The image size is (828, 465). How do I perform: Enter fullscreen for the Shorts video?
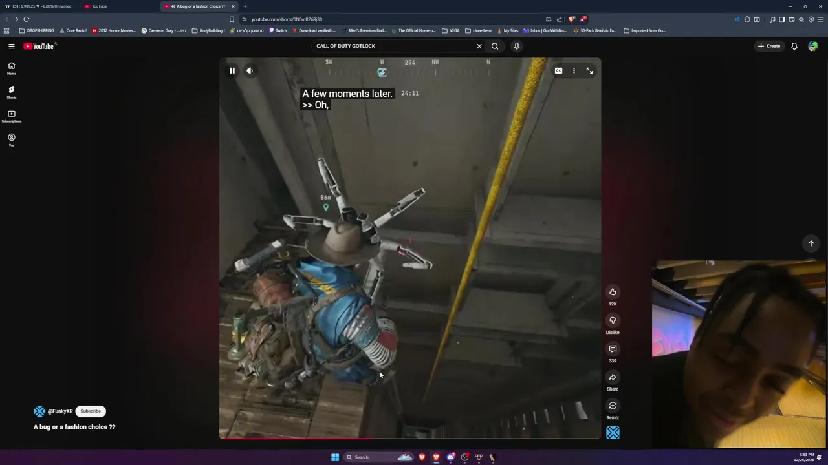(x=589, y=71)
